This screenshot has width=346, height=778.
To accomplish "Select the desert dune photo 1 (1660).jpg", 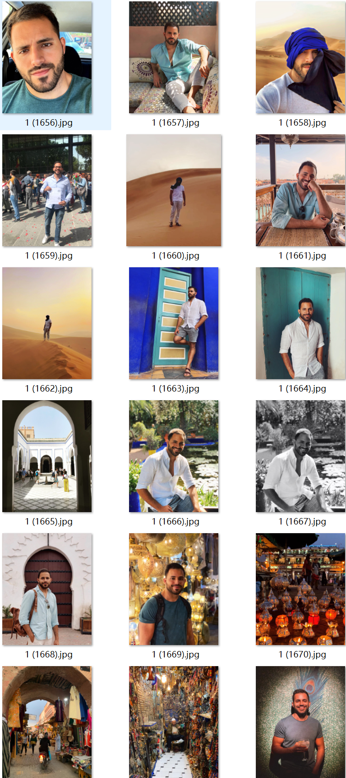I will 174,190.
